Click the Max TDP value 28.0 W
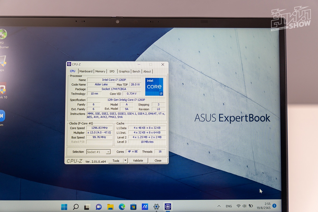318x212 pixels. pyautogui.click(x=135, y=84)
